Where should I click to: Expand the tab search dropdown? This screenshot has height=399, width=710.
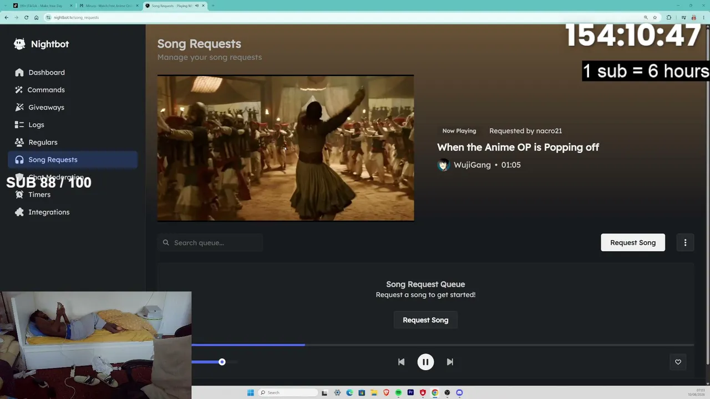4,6
